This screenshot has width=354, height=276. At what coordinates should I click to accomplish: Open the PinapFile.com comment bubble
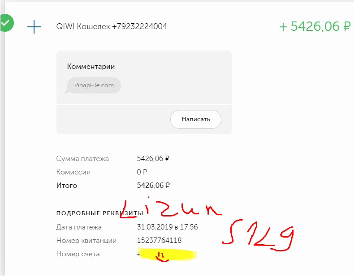pos(94,85)
